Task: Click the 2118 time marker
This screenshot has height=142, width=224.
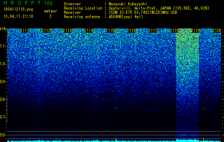Action: point(174,31)
